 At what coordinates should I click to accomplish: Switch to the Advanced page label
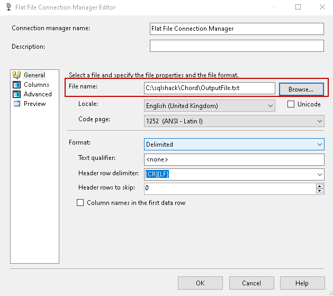(x=38, y=94)
